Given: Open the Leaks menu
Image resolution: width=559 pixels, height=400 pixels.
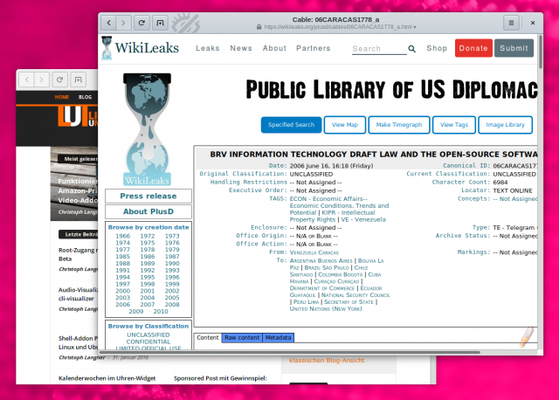Looking at the screenshot, I should (x=208, y=48).
